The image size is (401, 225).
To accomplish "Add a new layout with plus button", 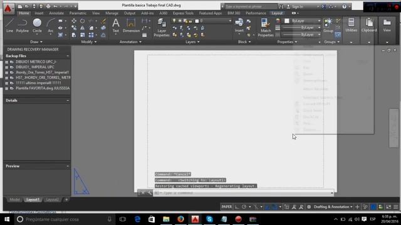I will (x=66, y=199).
